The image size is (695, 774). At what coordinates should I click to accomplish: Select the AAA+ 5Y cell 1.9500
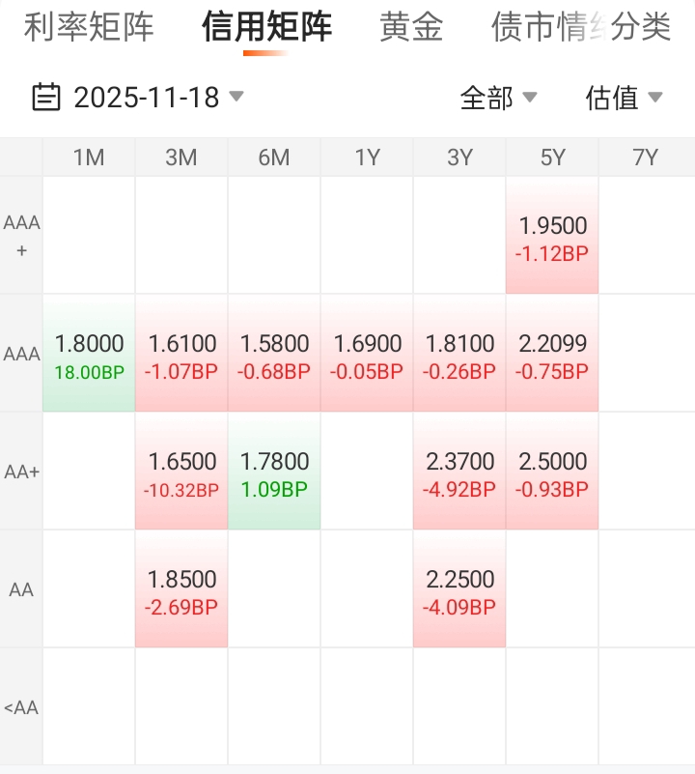(552, 236)
